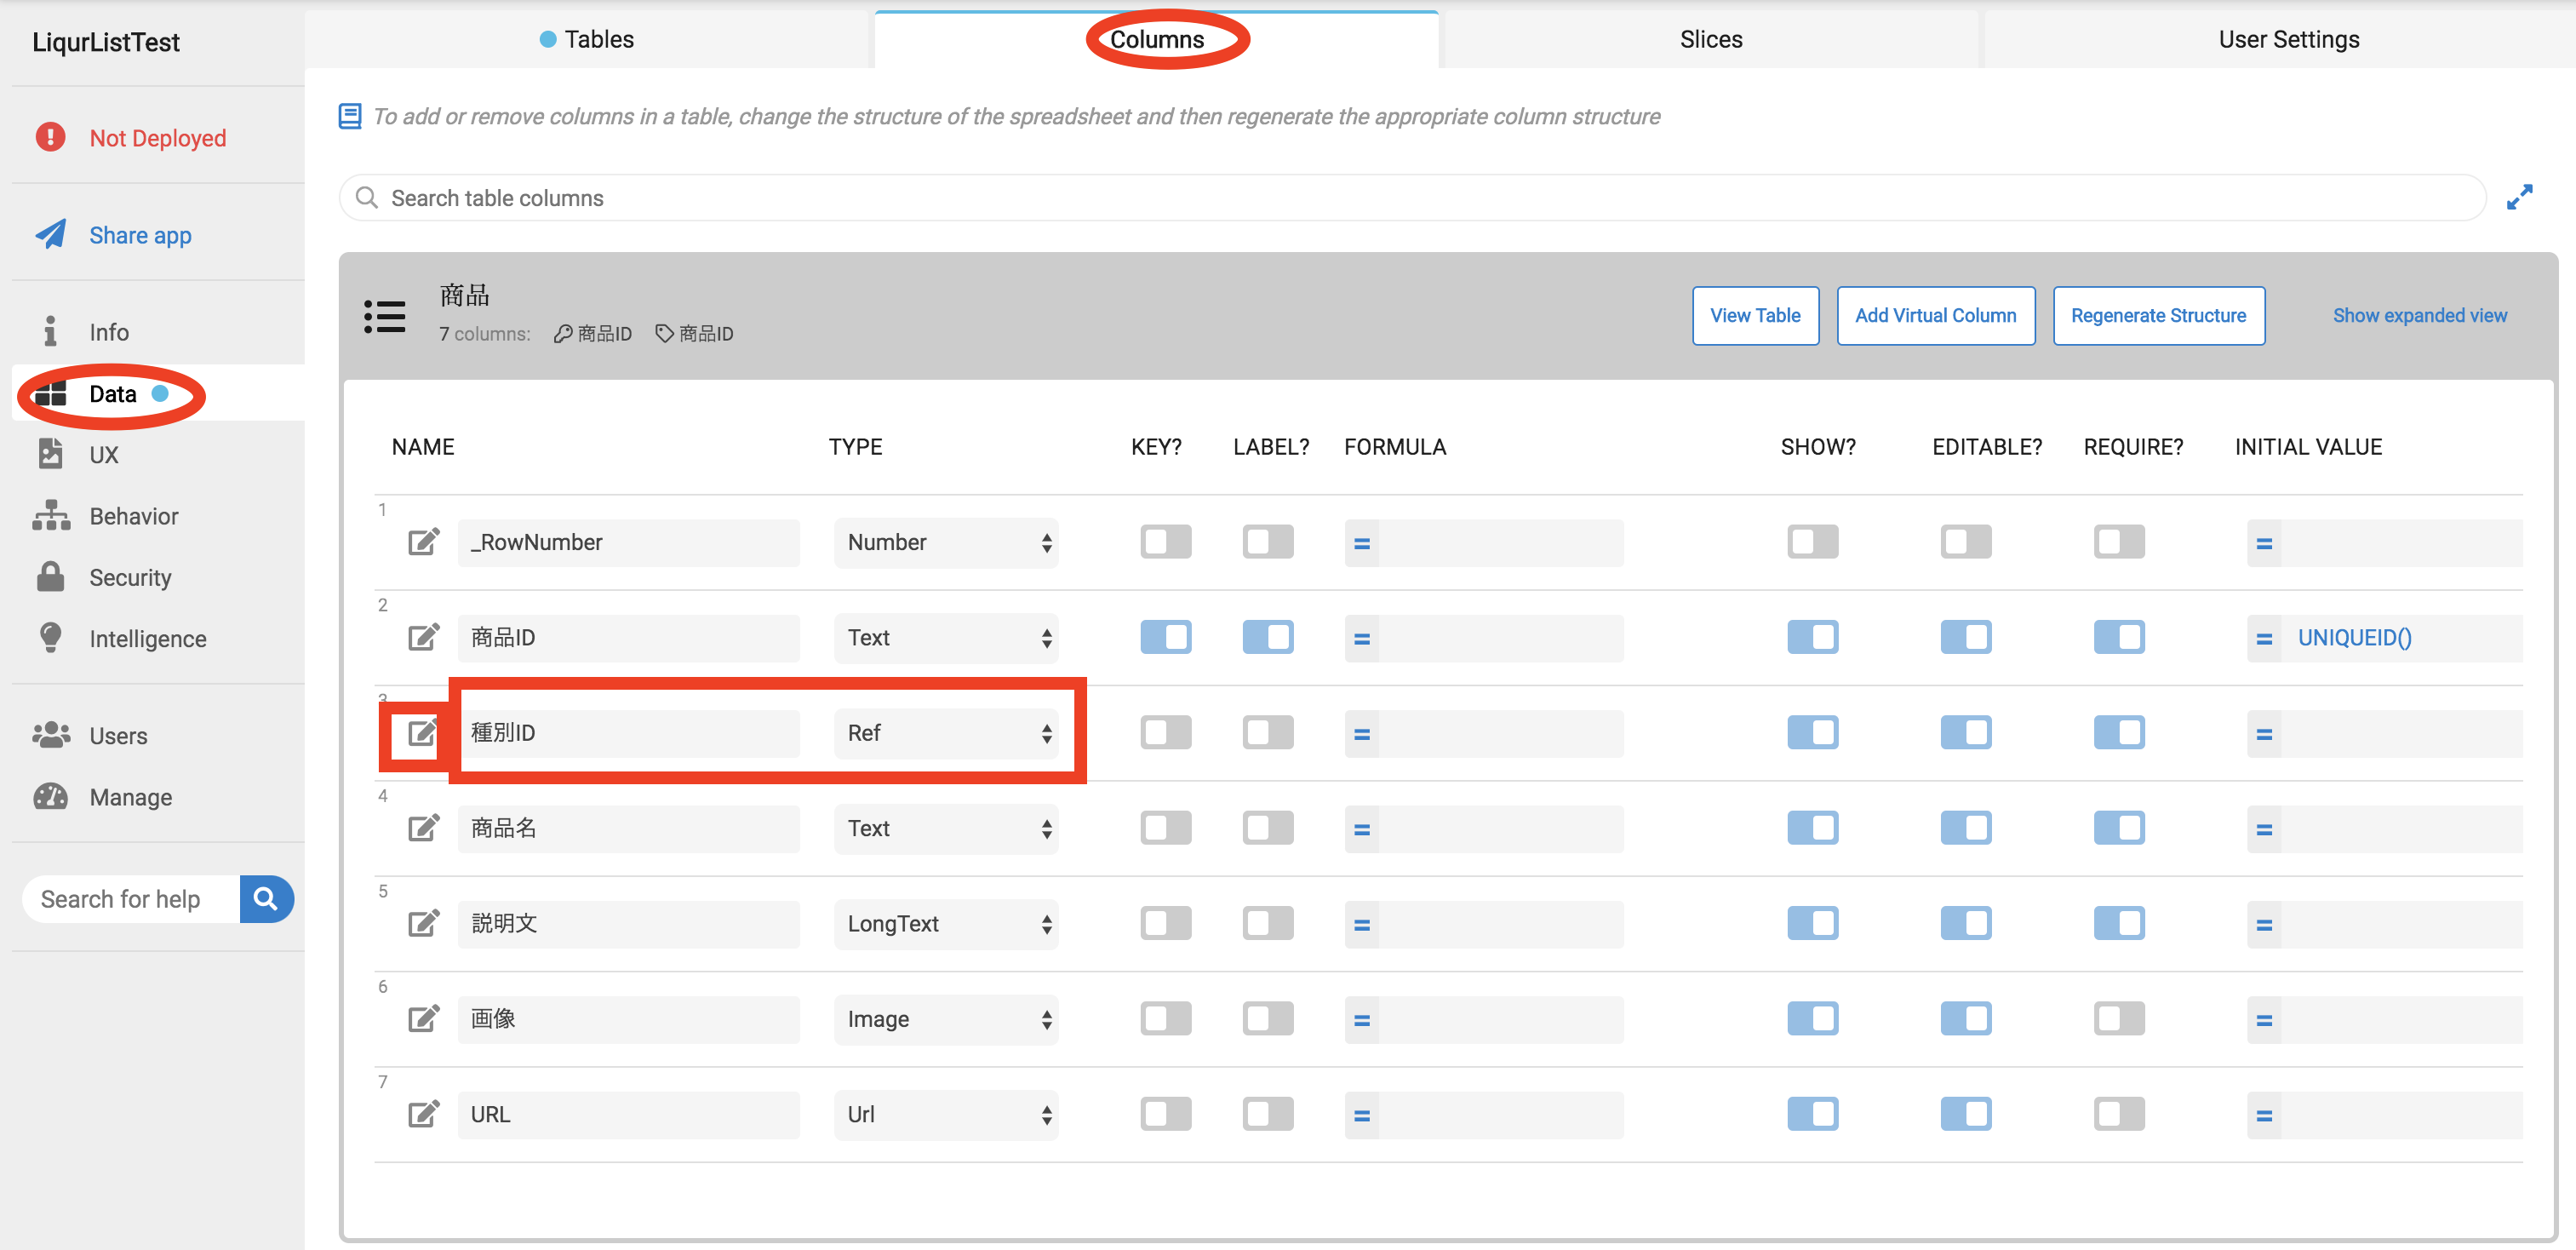Click edit icon for URL column

click(422, 1114)
